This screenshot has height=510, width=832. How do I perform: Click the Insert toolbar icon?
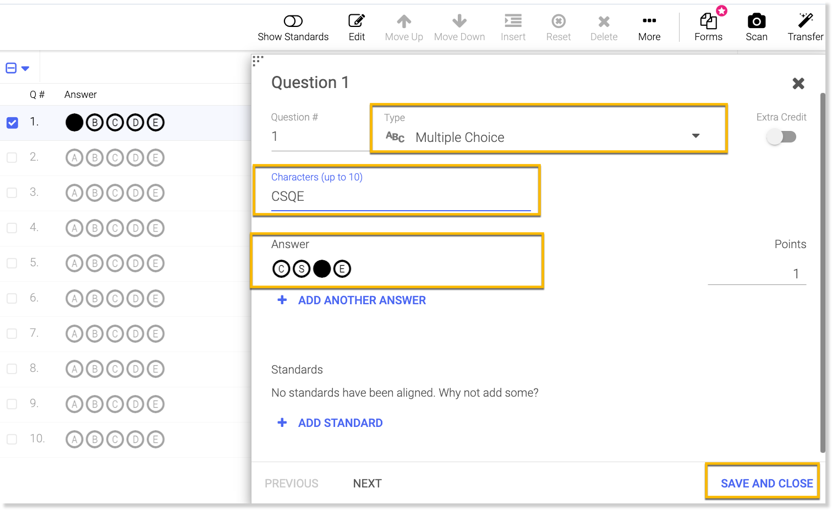tap(513, 21)
